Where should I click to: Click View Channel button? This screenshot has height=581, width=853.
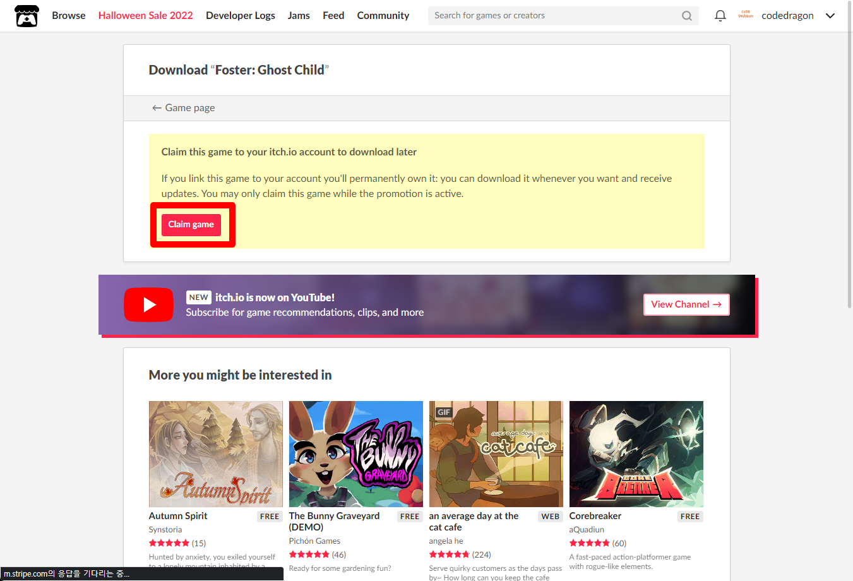coord(686,304)
